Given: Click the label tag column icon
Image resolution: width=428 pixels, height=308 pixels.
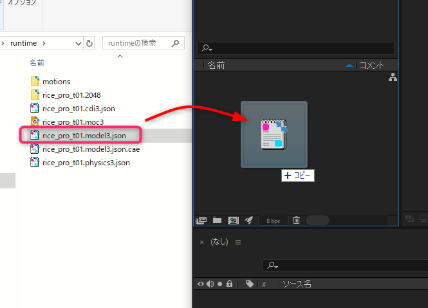Looking at the screenshot, I should tap(249, 284).
